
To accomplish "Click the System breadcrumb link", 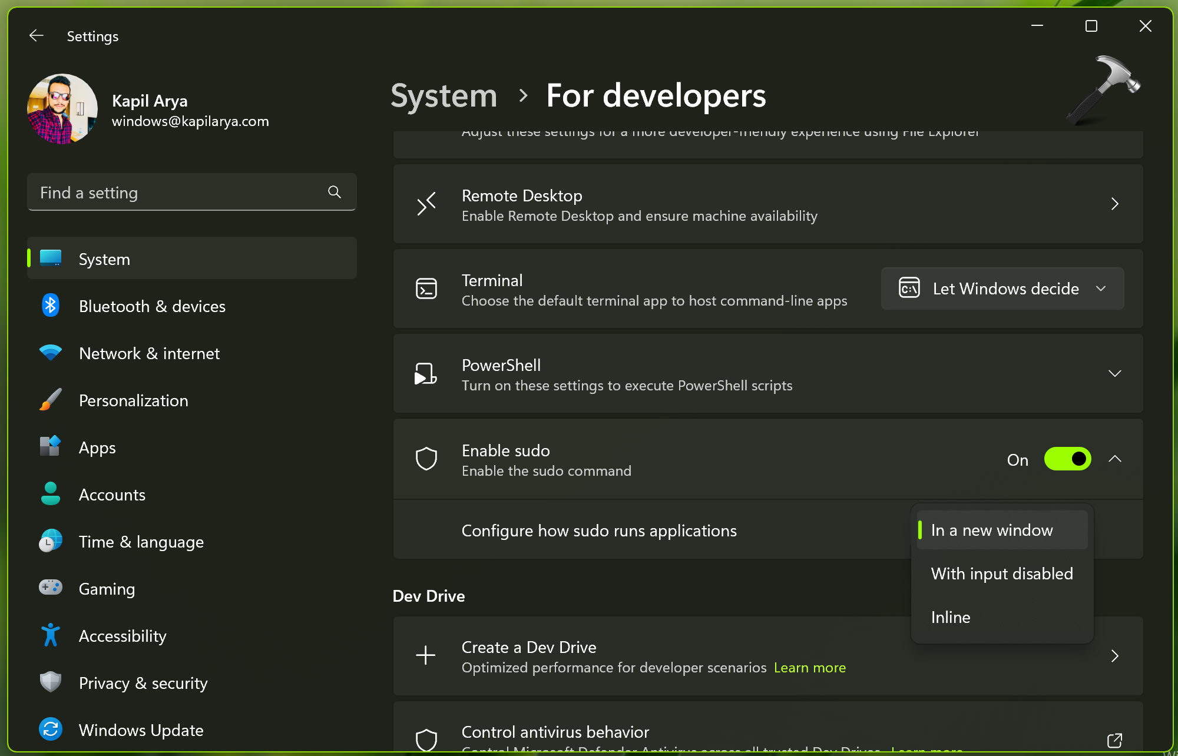I will [x=444, y=96].
